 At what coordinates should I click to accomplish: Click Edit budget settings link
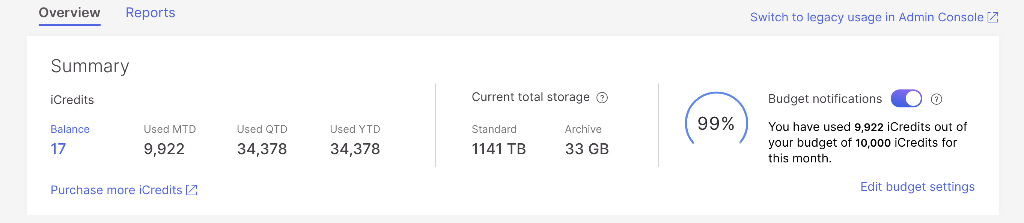[917, 187]
